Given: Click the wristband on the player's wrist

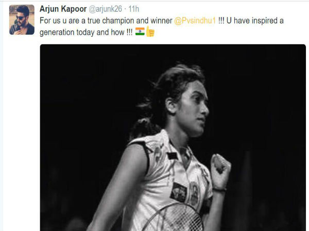Looking at the screenshot, I should [x=219, y=189].
